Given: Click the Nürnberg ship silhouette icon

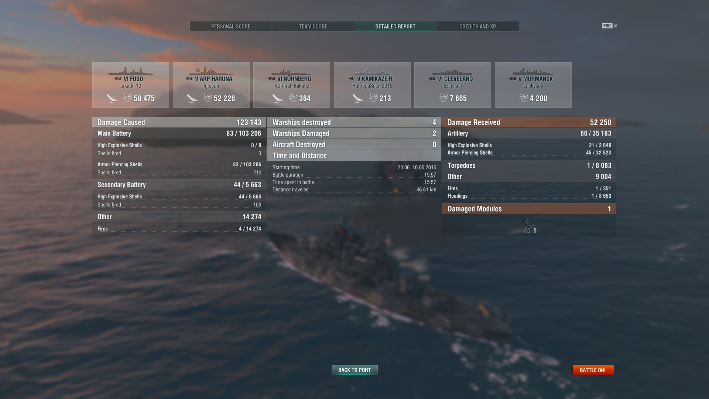Looking at the screenshot, I should (x=291, y=71).
